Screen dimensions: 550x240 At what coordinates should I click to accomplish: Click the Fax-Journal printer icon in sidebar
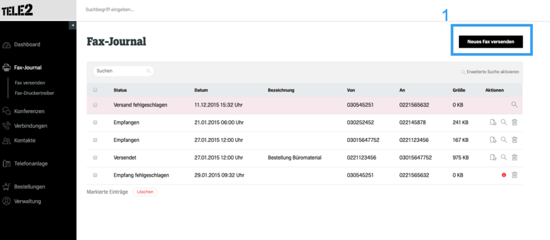pyautogui.click(x=7, y=67)
